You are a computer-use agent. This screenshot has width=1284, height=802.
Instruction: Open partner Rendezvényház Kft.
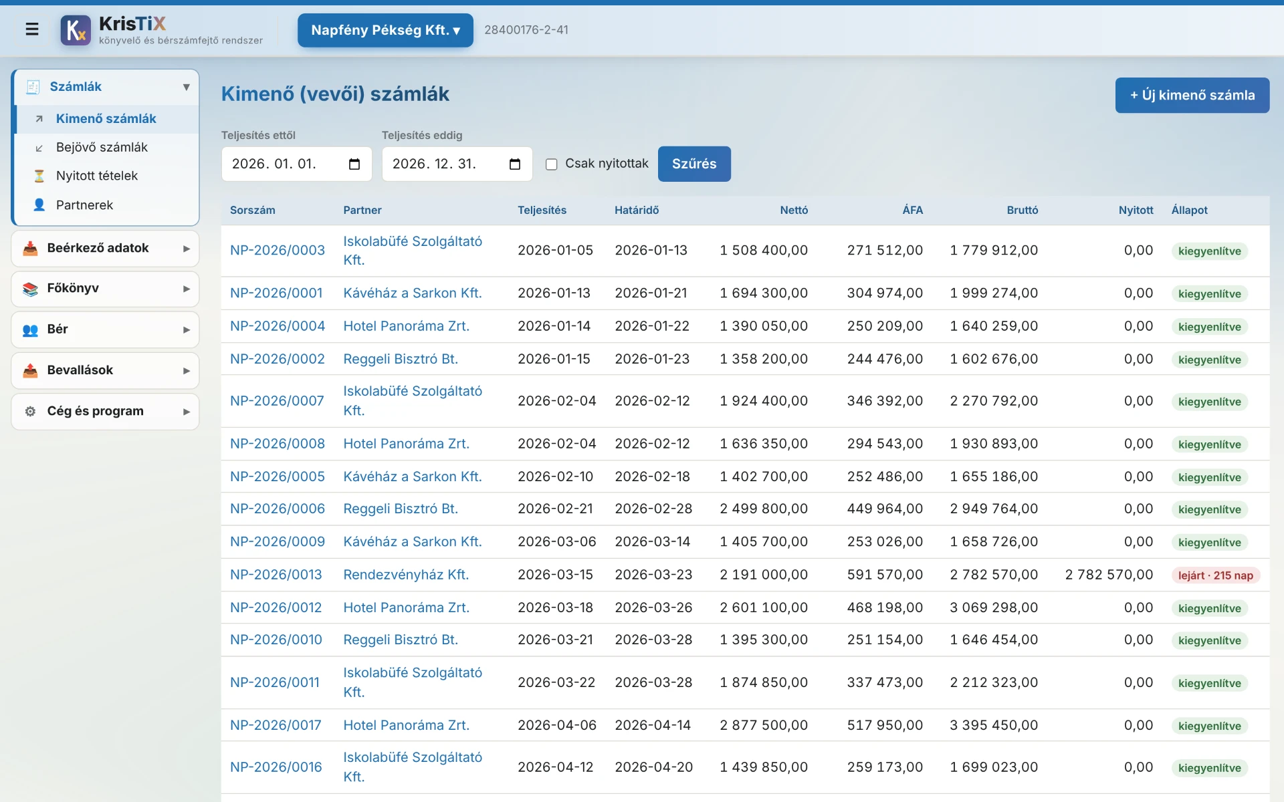pyautogui.click(x=406, y=575)
